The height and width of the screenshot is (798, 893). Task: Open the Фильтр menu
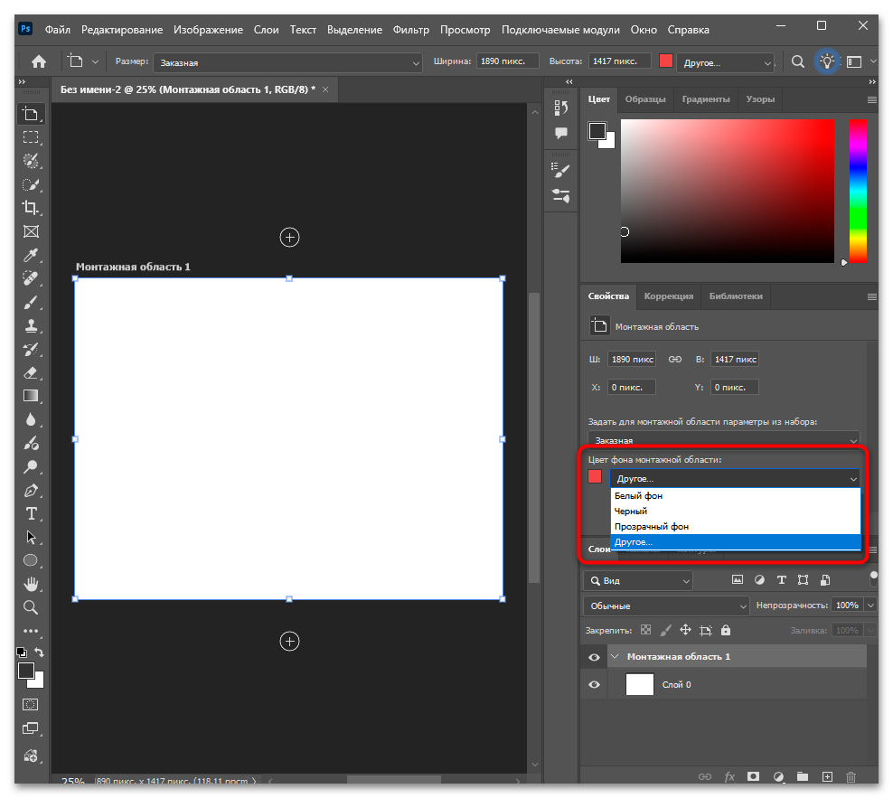pos(411,30)
